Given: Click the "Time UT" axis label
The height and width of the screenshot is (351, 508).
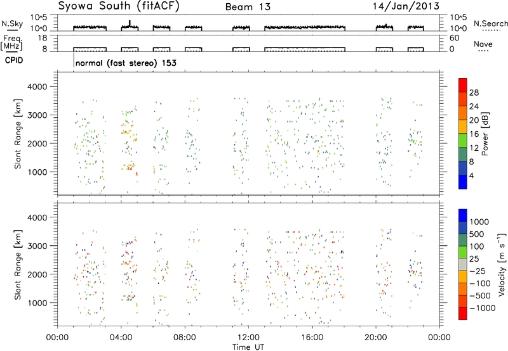Looking at the screenshot, I should pos(248,347).
